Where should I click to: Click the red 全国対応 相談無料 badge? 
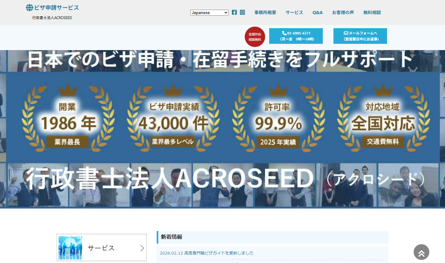tap(255, 37)
